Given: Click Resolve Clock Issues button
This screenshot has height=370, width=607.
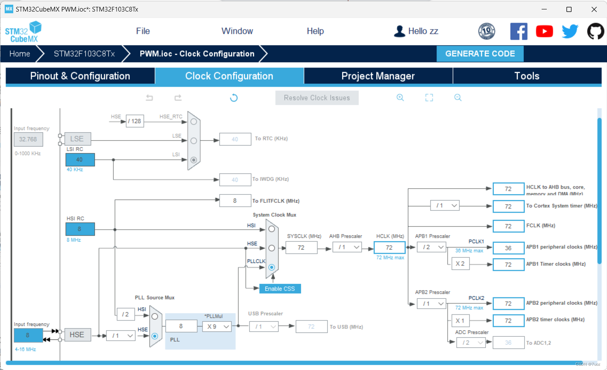Looking at the screenshot, I should coord(317,98).
